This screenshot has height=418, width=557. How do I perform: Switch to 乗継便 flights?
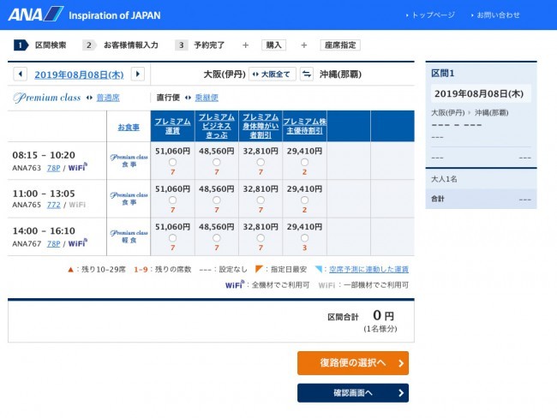point(207,98)
